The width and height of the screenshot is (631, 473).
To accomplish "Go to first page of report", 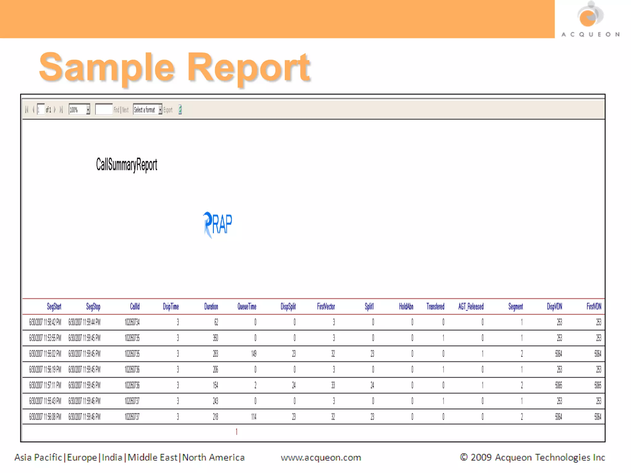I will (x=27, y=110).
